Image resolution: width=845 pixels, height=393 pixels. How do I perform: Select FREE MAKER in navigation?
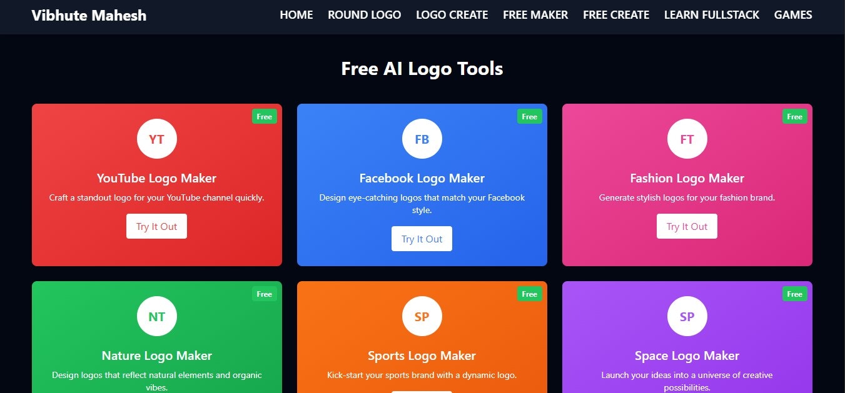(535, 14)
